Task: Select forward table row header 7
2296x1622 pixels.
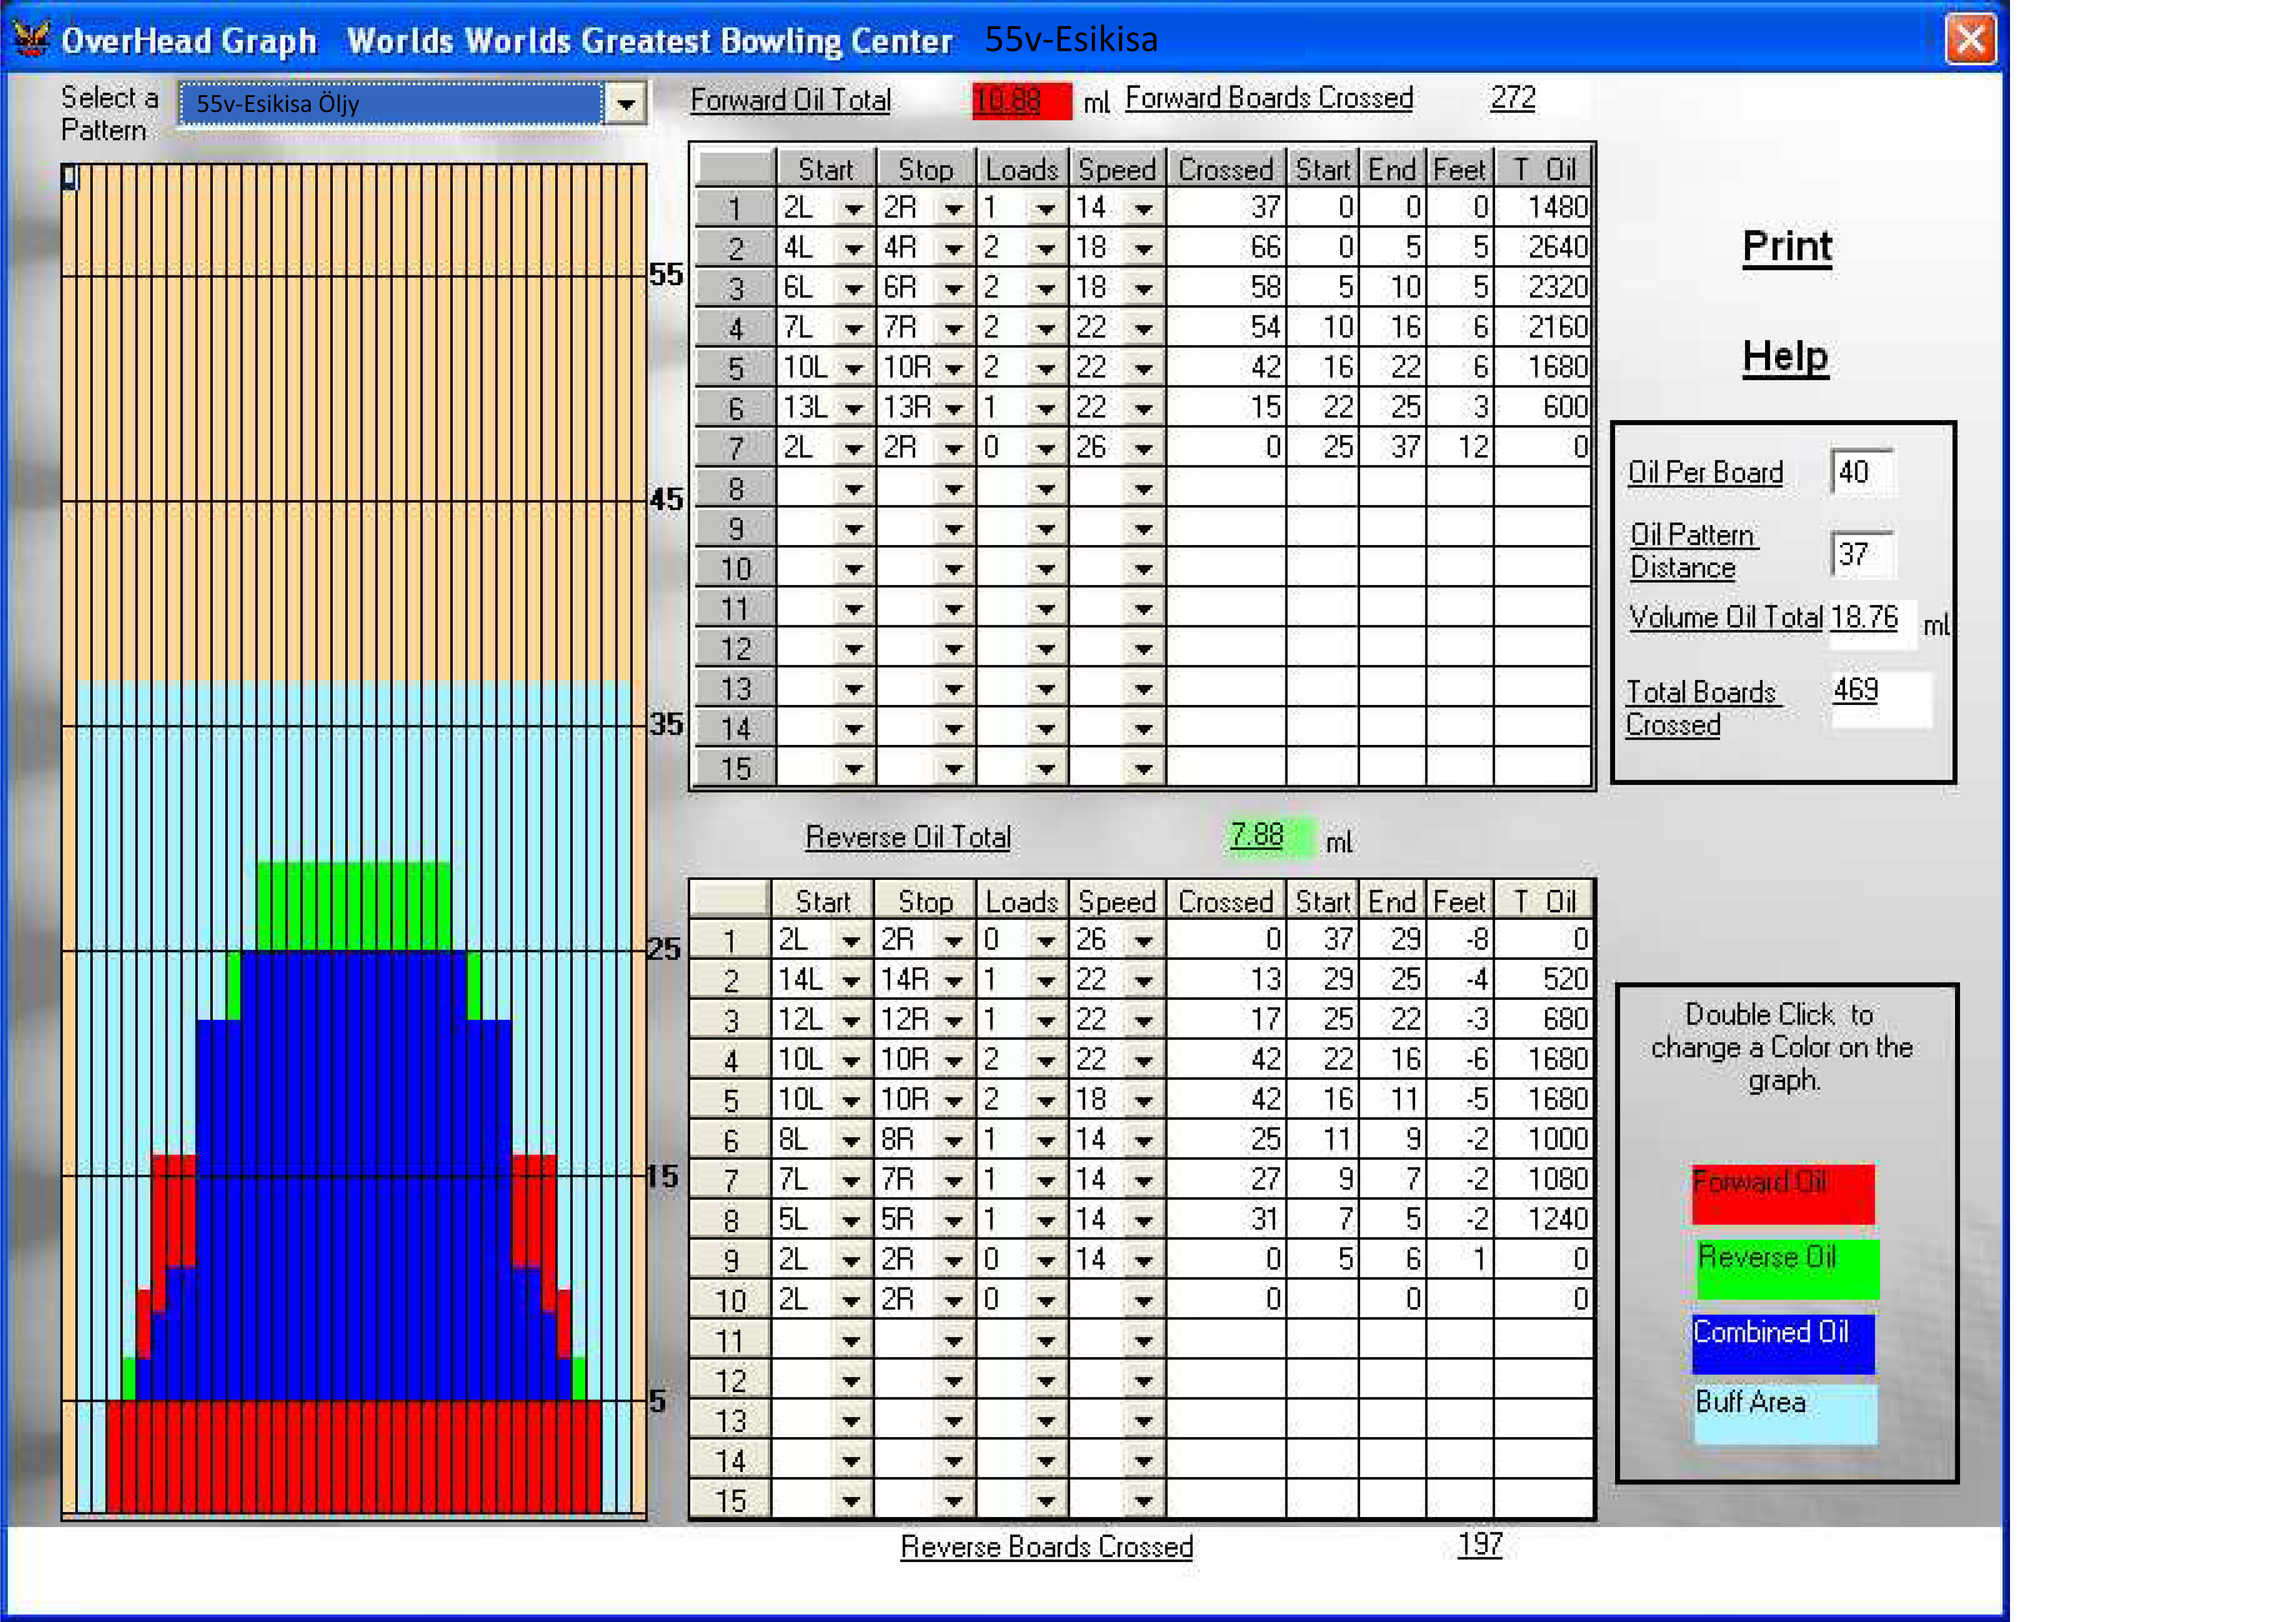Action: tap(735, 448)
